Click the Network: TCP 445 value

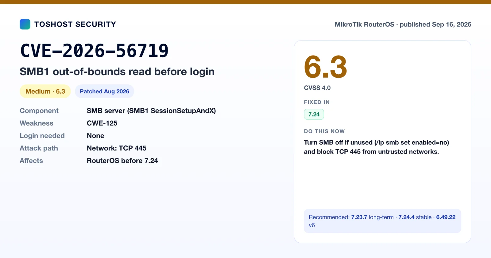coord(117,148)
